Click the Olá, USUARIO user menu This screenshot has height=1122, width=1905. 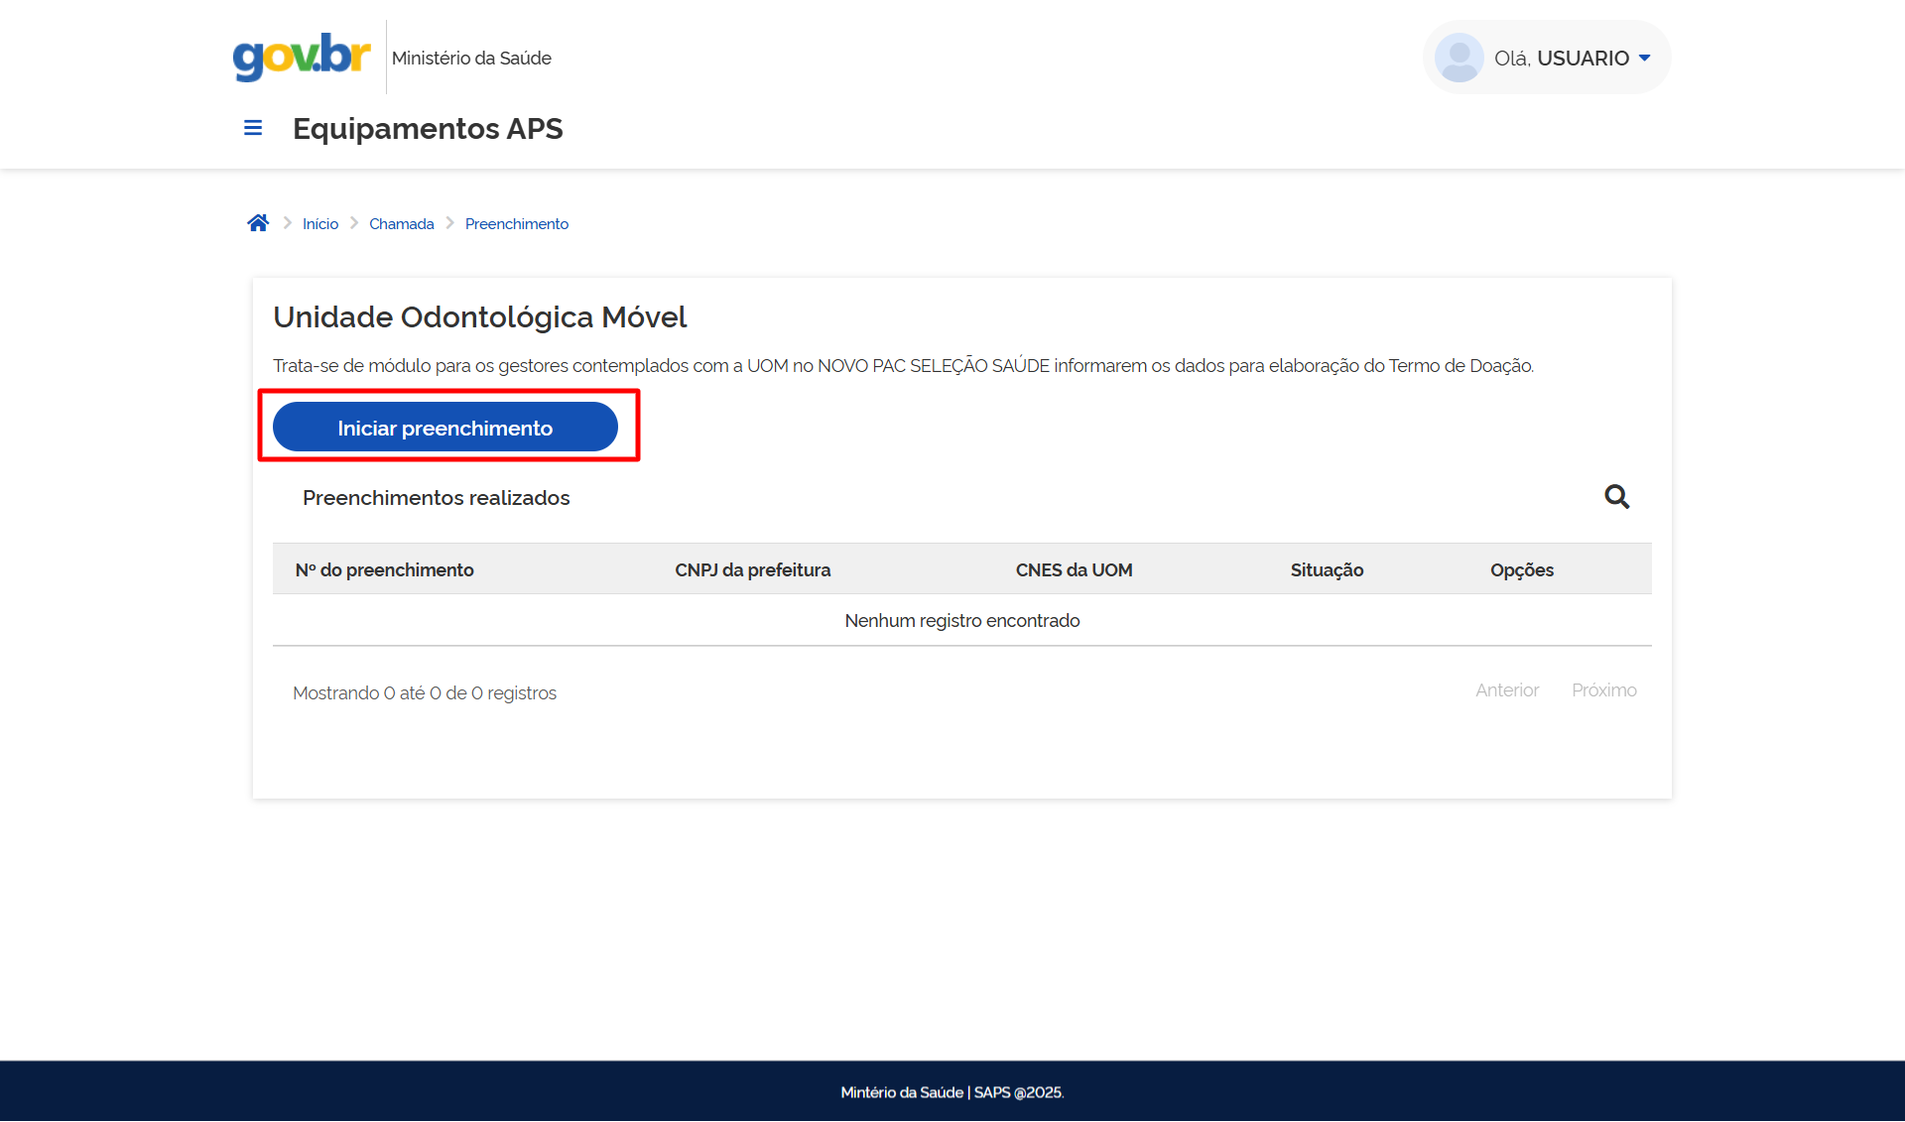tap(1561, 59)
